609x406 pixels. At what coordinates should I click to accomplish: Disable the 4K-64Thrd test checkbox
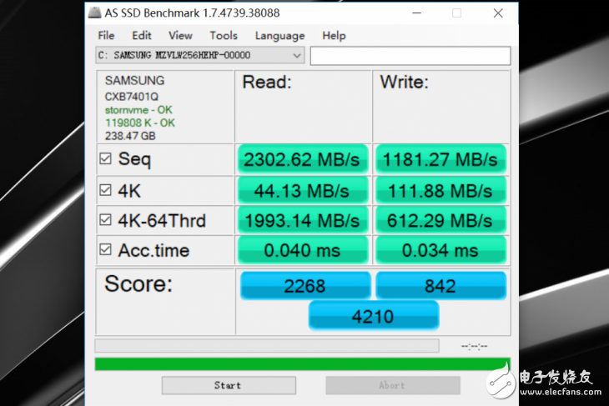pyautogui.click(x=105, y=221)
